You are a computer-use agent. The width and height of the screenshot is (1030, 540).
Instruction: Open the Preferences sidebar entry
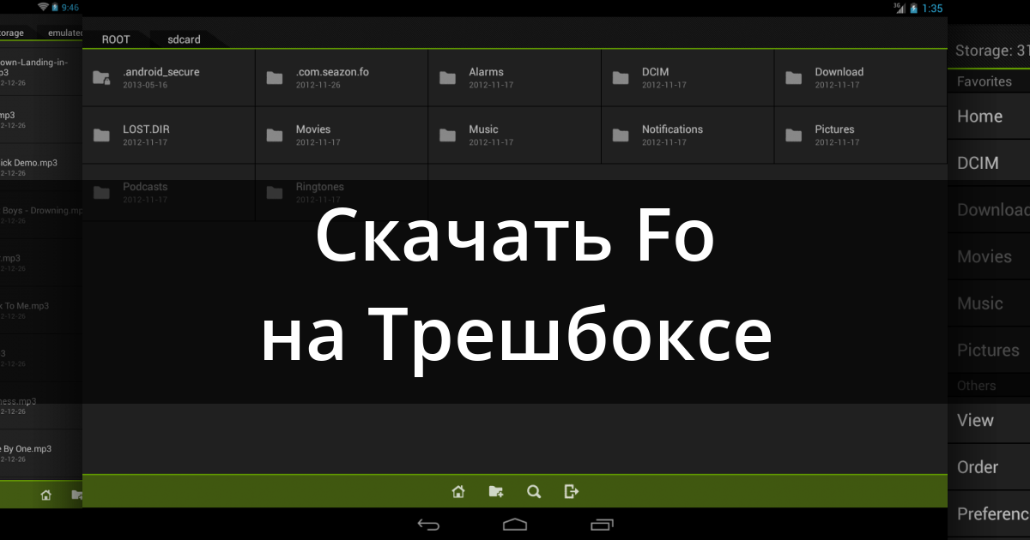[989, 513]
